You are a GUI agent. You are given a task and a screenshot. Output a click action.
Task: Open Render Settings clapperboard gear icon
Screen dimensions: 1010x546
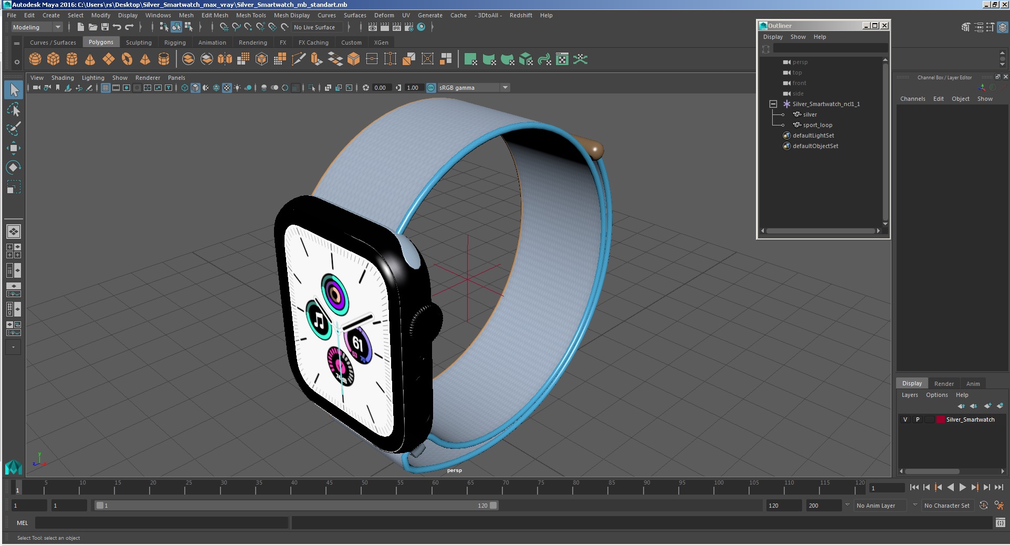click(409, 27)
